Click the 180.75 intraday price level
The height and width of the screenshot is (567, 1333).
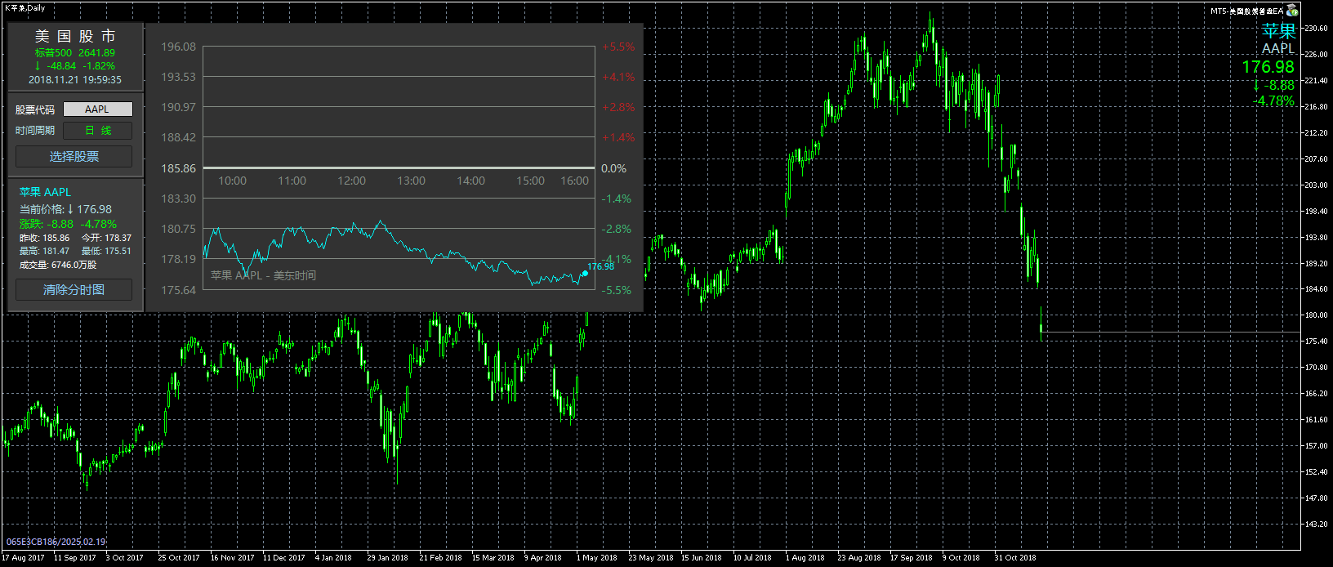pos(178,229)
